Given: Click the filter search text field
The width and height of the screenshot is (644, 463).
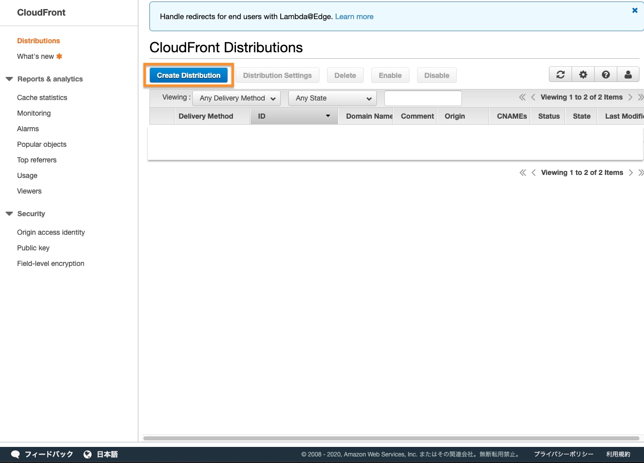Looking at the screenshot, I should (x=423, y=98).
